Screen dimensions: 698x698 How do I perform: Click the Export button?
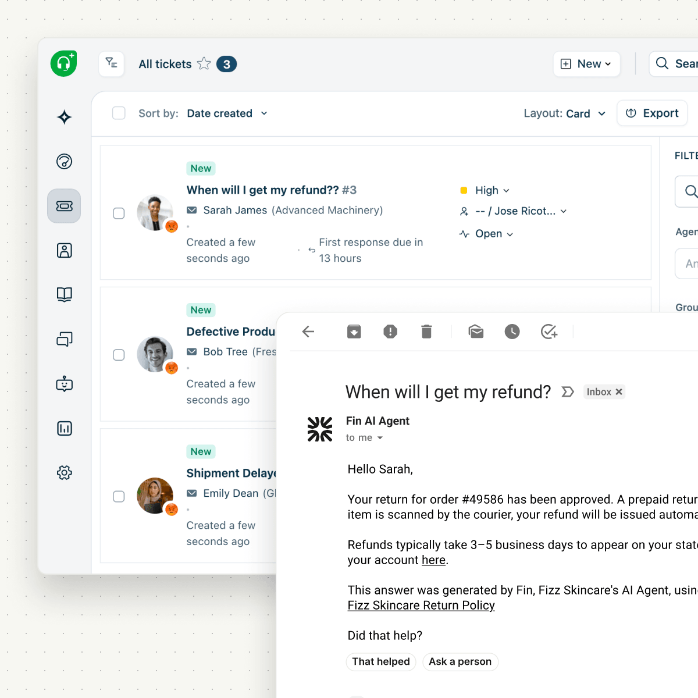[652, 113]
